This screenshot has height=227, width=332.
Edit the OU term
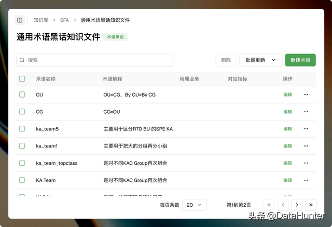point(287,95)
